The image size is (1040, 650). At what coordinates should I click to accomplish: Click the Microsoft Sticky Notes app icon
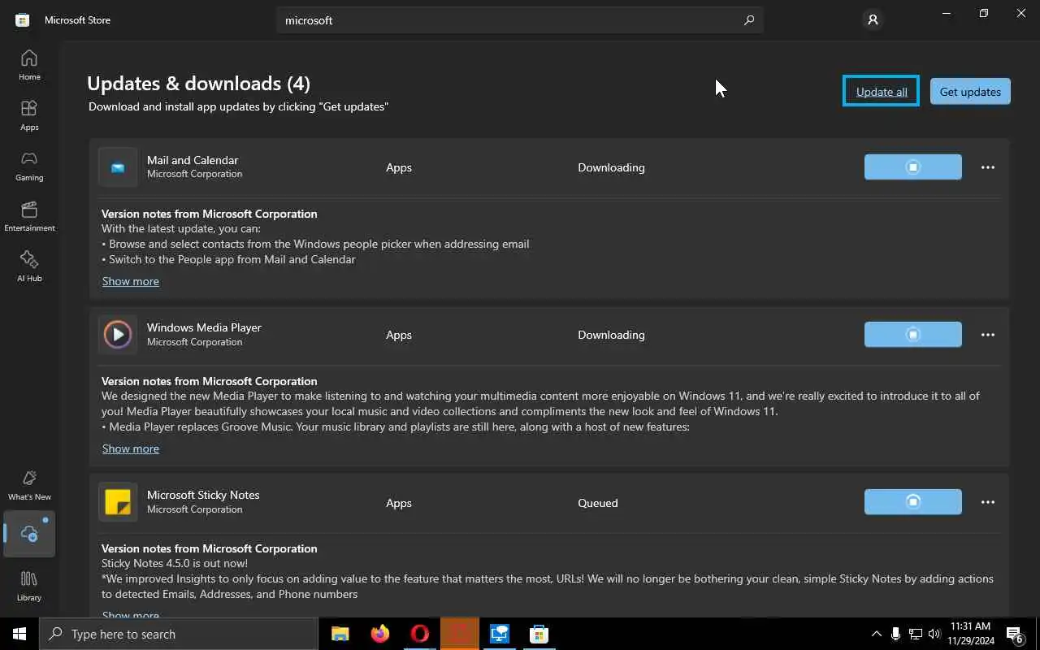118,502
